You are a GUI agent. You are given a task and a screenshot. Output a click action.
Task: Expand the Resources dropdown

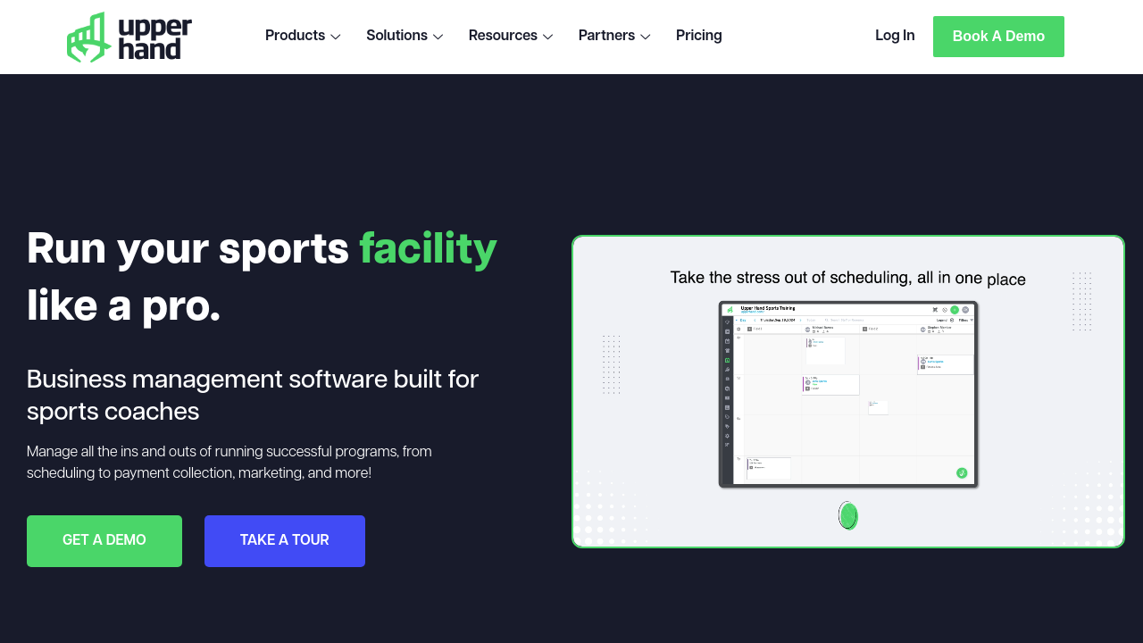[510, 36]
